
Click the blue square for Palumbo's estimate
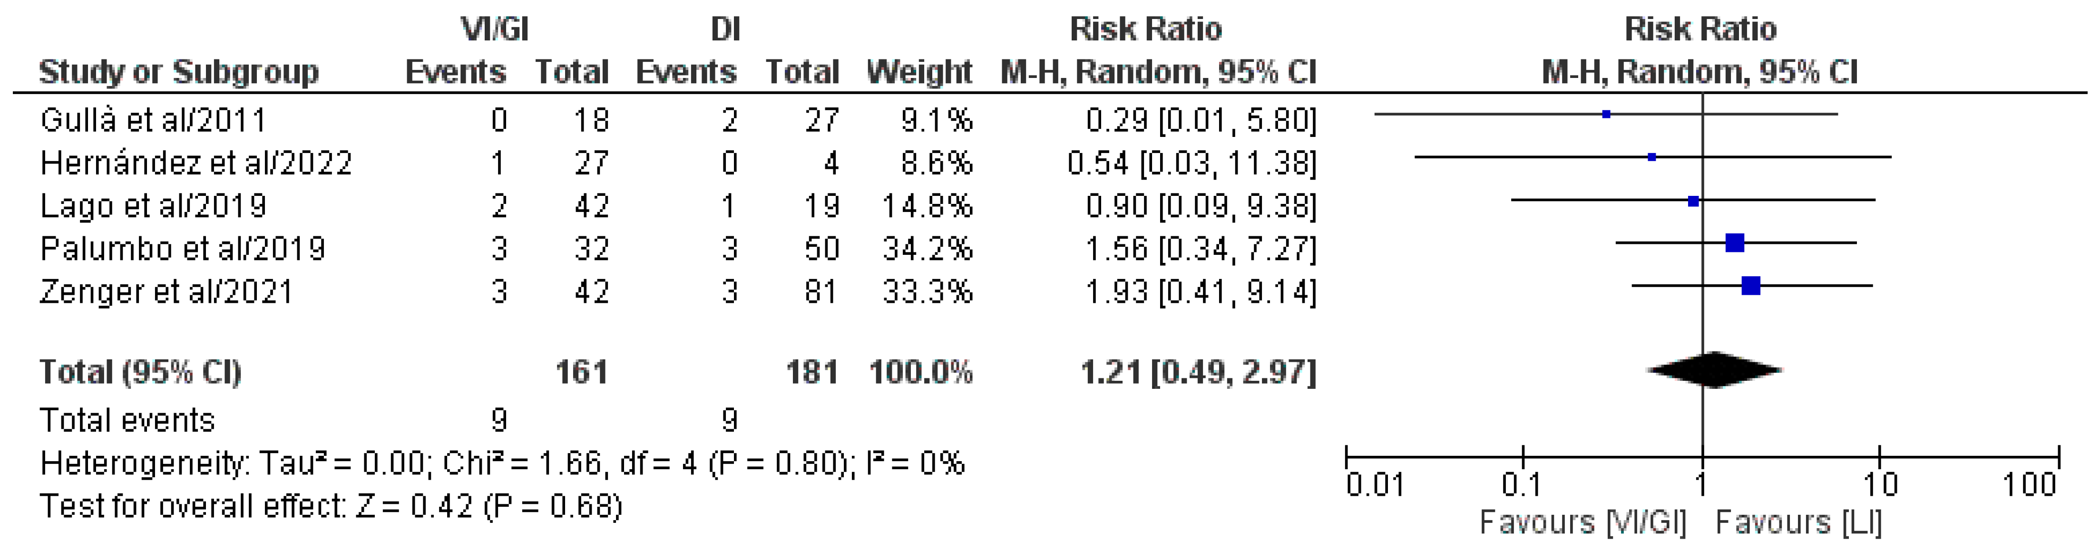point(1735,243)
